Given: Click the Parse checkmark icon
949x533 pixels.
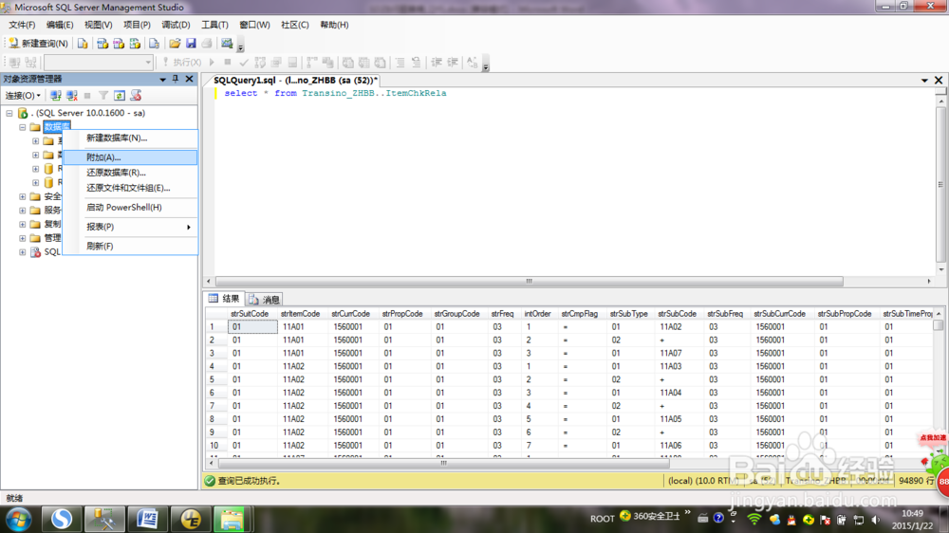Looking at the screenshot, I should coord(244,63).
